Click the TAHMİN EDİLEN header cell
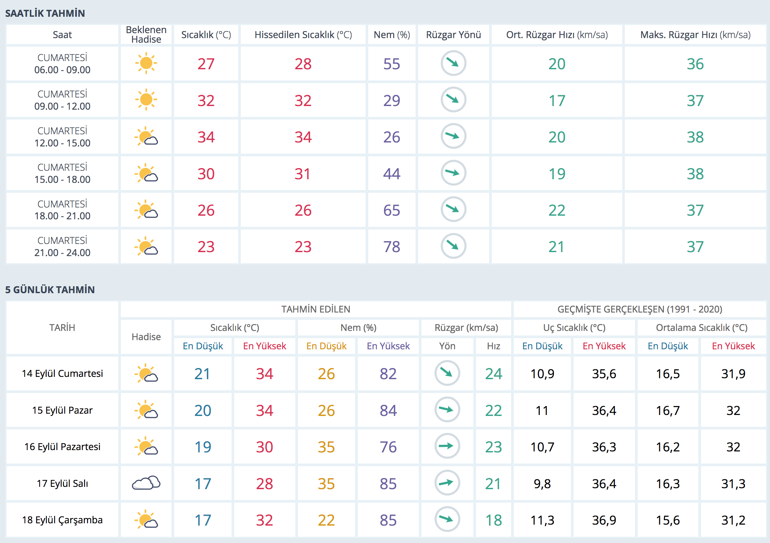 pyautogui.click(x=315, y=309)
